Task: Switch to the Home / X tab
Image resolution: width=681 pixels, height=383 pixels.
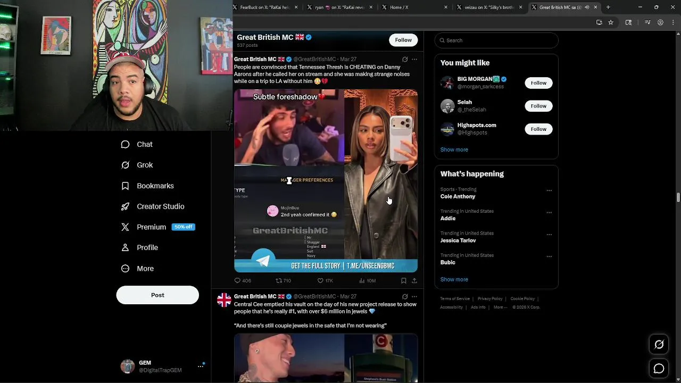Action: click(x=415, y=7)
